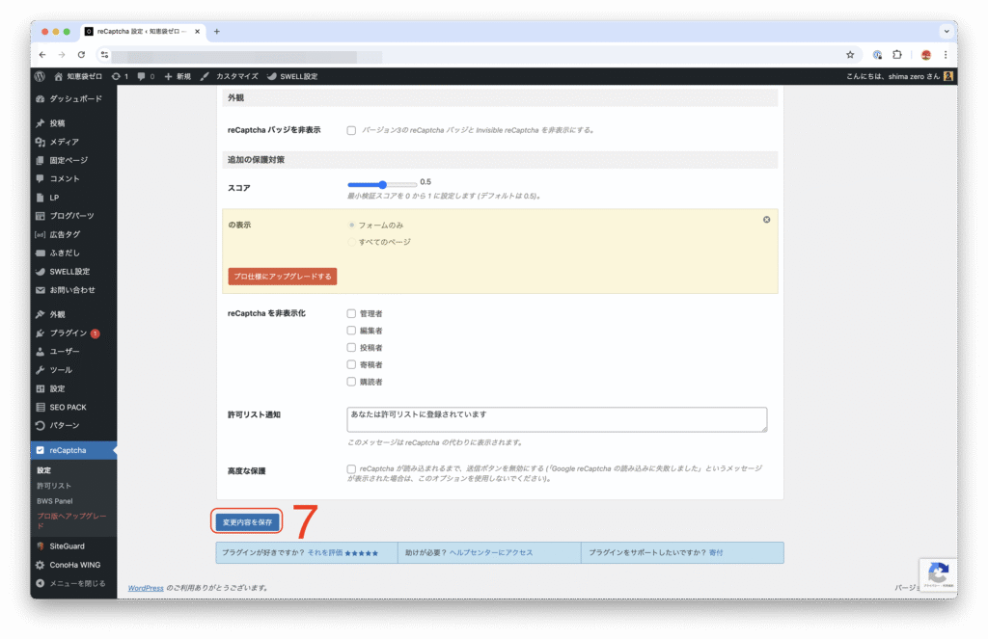Open the WordPress footer link
988x639 pixels.
(x=146, y=588)
